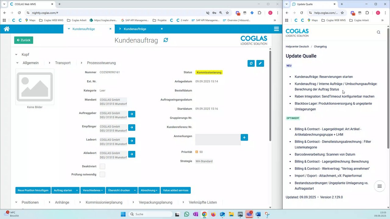The image size is (390, 219).
Task: Toggle the Deaktiviert checkbox
Action: (x=102, y=166)
